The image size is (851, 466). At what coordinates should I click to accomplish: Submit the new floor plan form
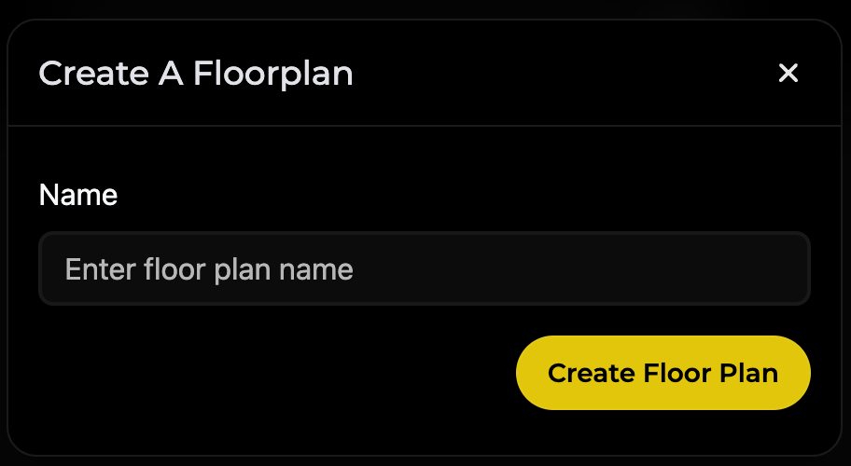coord(663,373)
